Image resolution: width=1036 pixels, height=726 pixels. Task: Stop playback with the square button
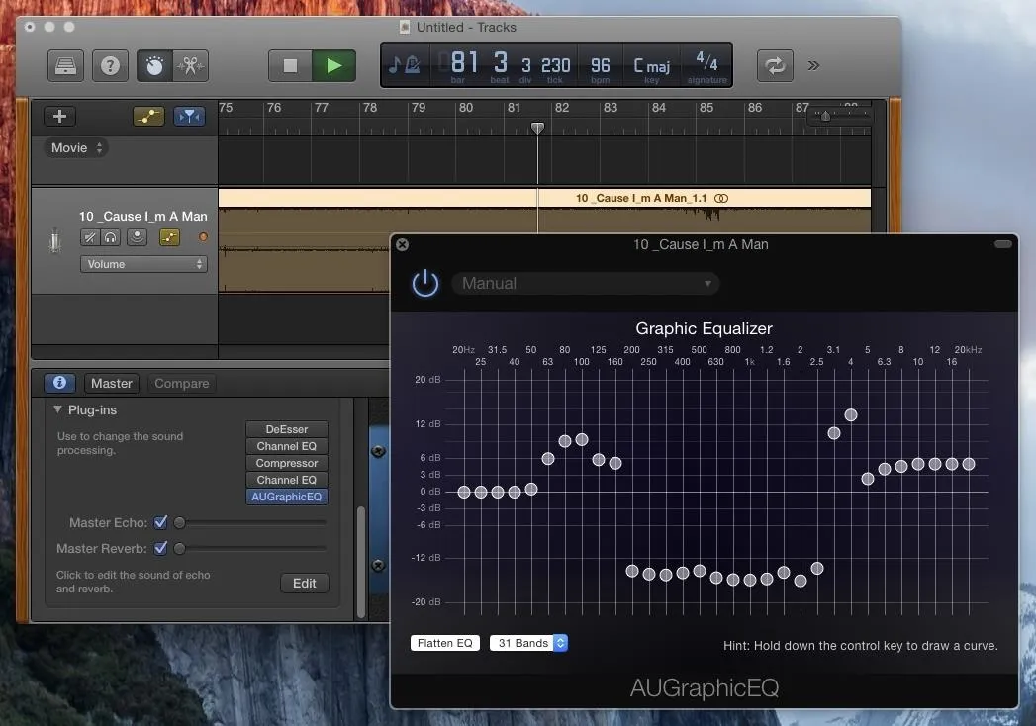pyautogui.click(x=290, y=65)
